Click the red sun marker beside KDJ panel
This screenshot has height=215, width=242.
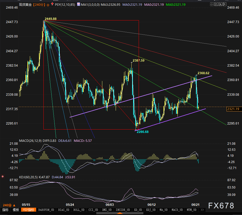[x=3, y=176]
